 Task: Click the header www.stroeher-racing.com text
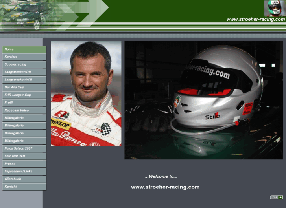click(x=256, y=20)
